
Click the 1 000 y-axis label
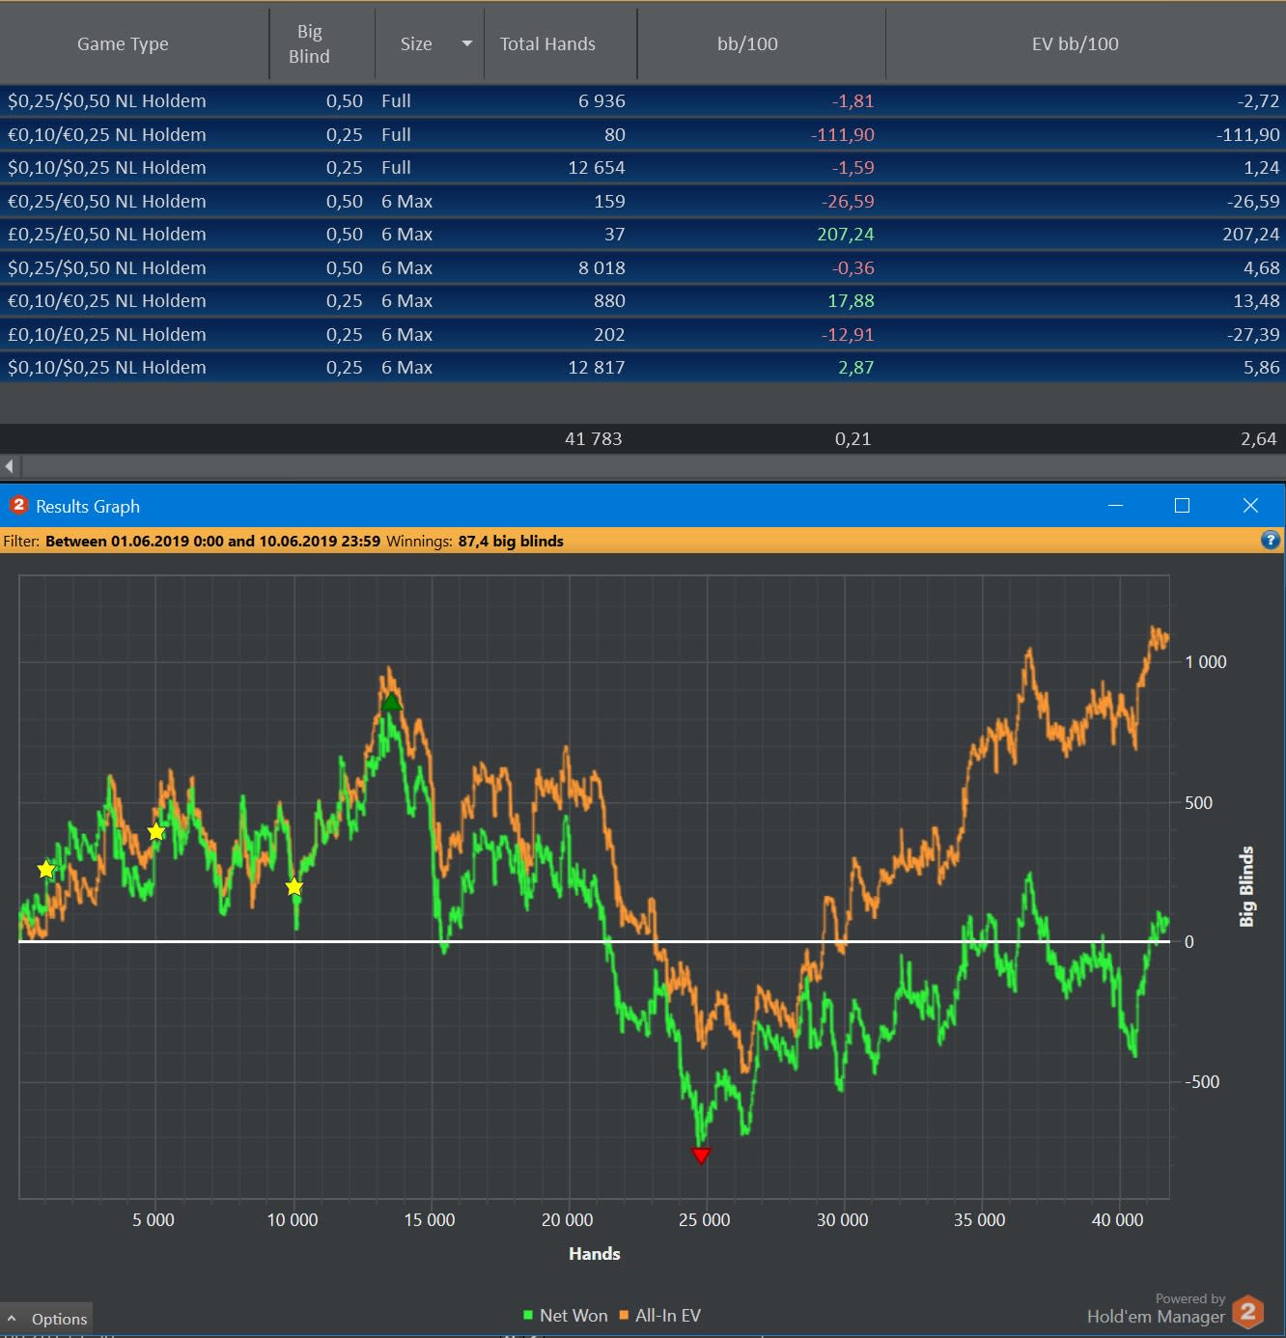pos(1205,661)
